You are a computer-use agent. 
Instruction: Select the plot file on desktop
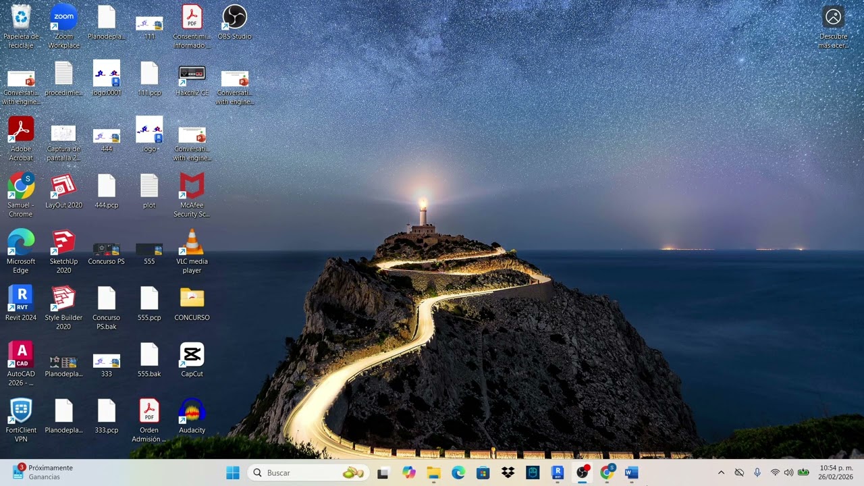[149, 191]
